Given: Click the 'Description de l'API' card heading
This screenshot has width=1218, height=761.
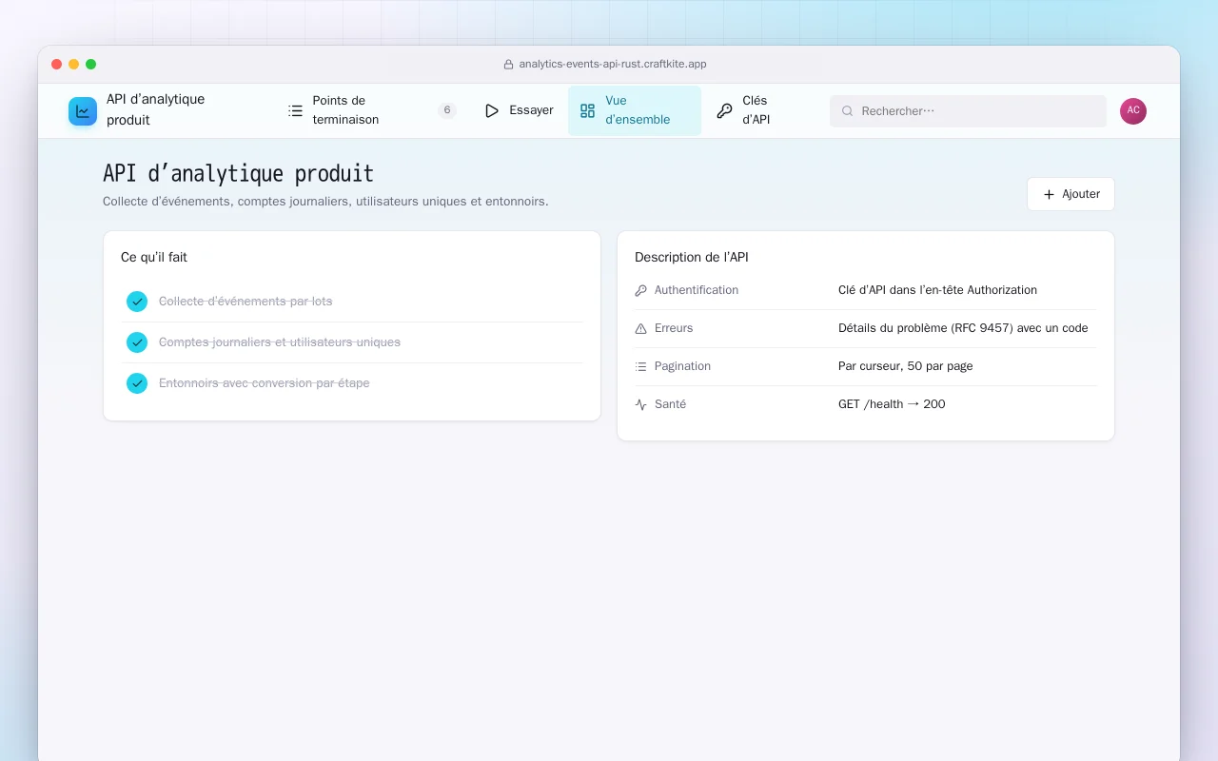Looking at the screenshot, I should (692, 258).
